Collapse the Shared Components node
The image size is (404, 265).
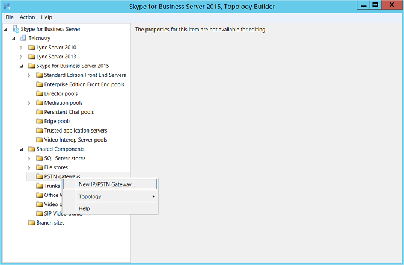pyautogui.click(x=22, y=149)
